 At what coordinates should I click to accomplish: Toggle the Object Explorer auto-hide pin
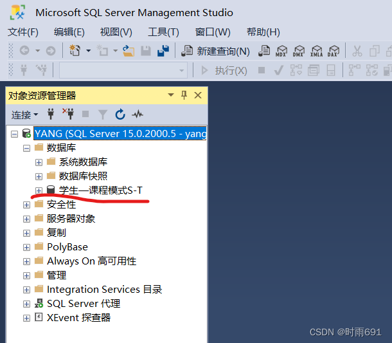[x=184, y=95]
